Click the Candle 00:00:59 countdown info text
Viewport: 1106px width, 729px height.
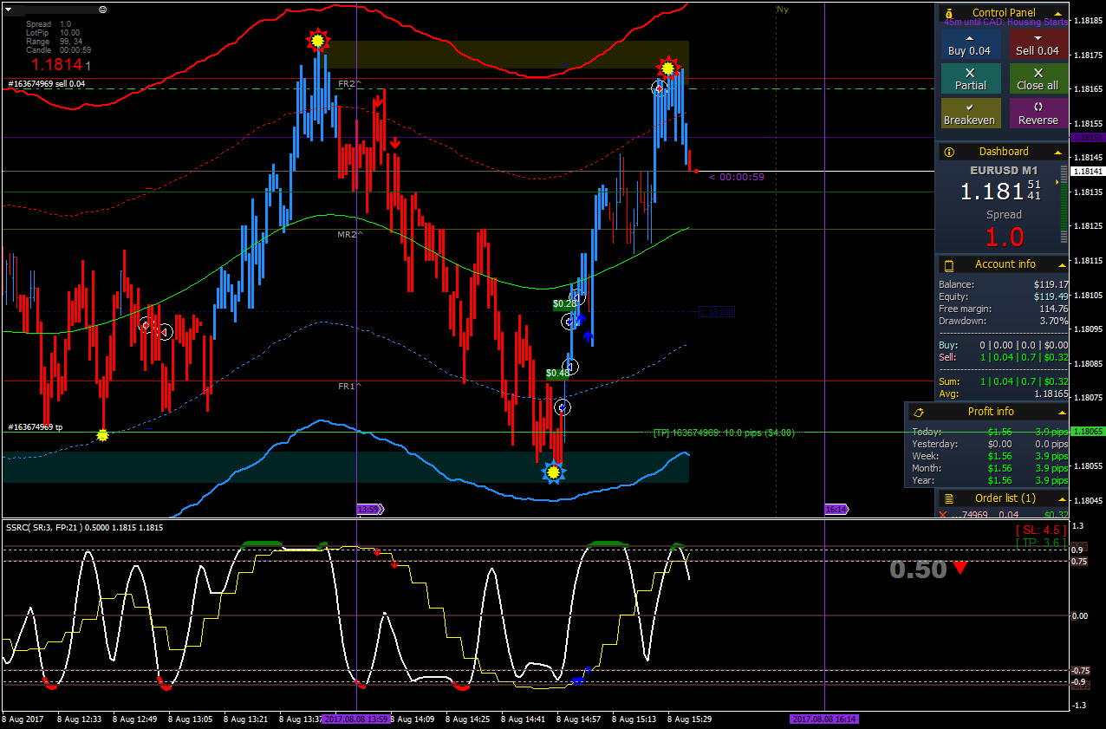click(x=58, y=50)
